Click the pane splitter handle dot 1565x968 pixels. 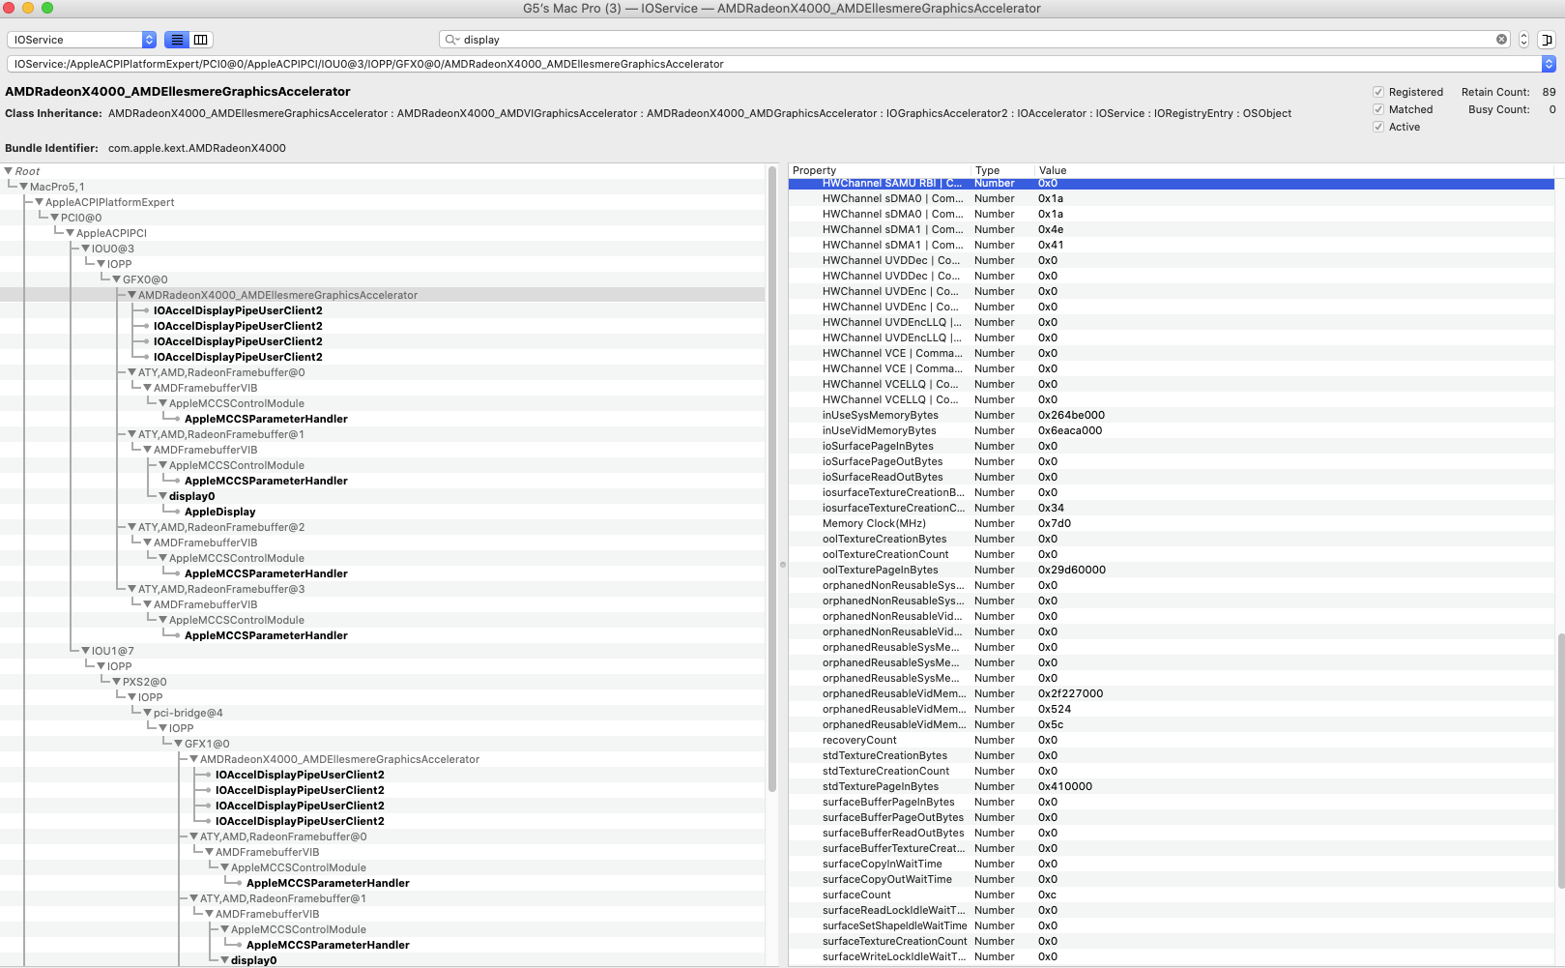point(783,565)
